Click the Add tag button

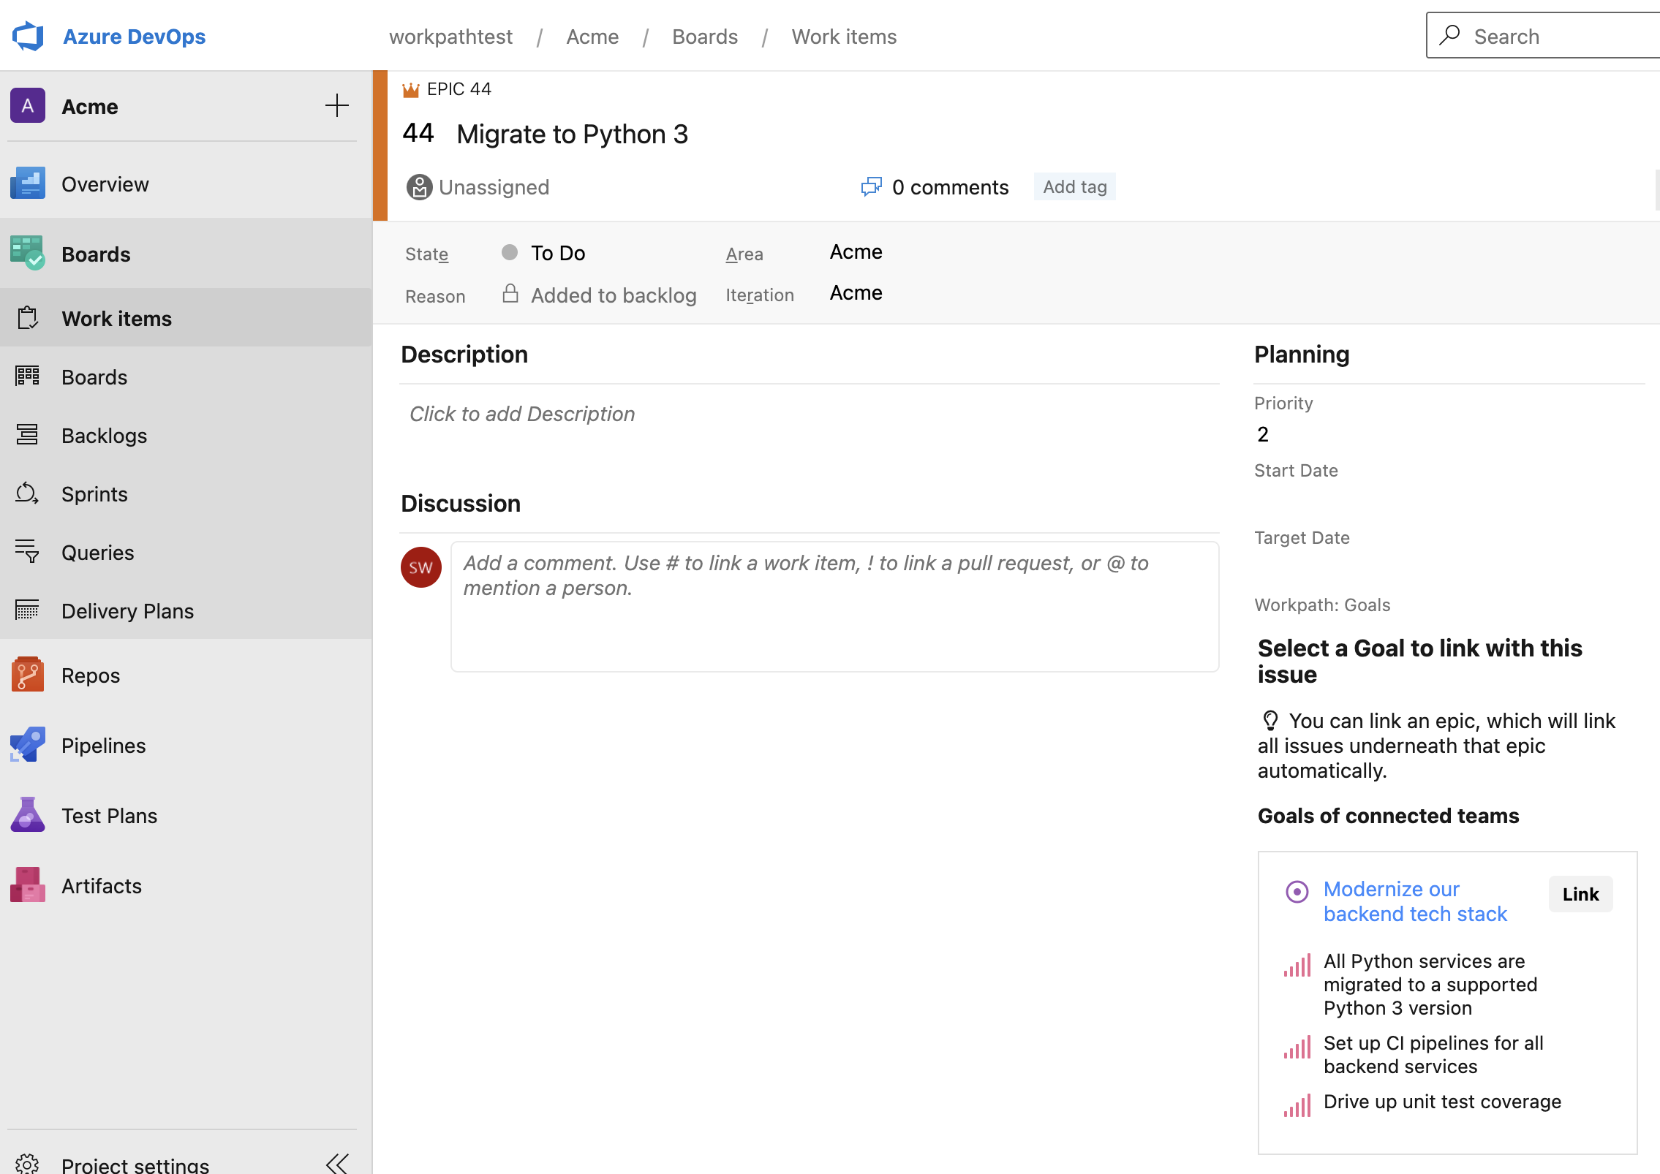click(x=1075, y=187)
